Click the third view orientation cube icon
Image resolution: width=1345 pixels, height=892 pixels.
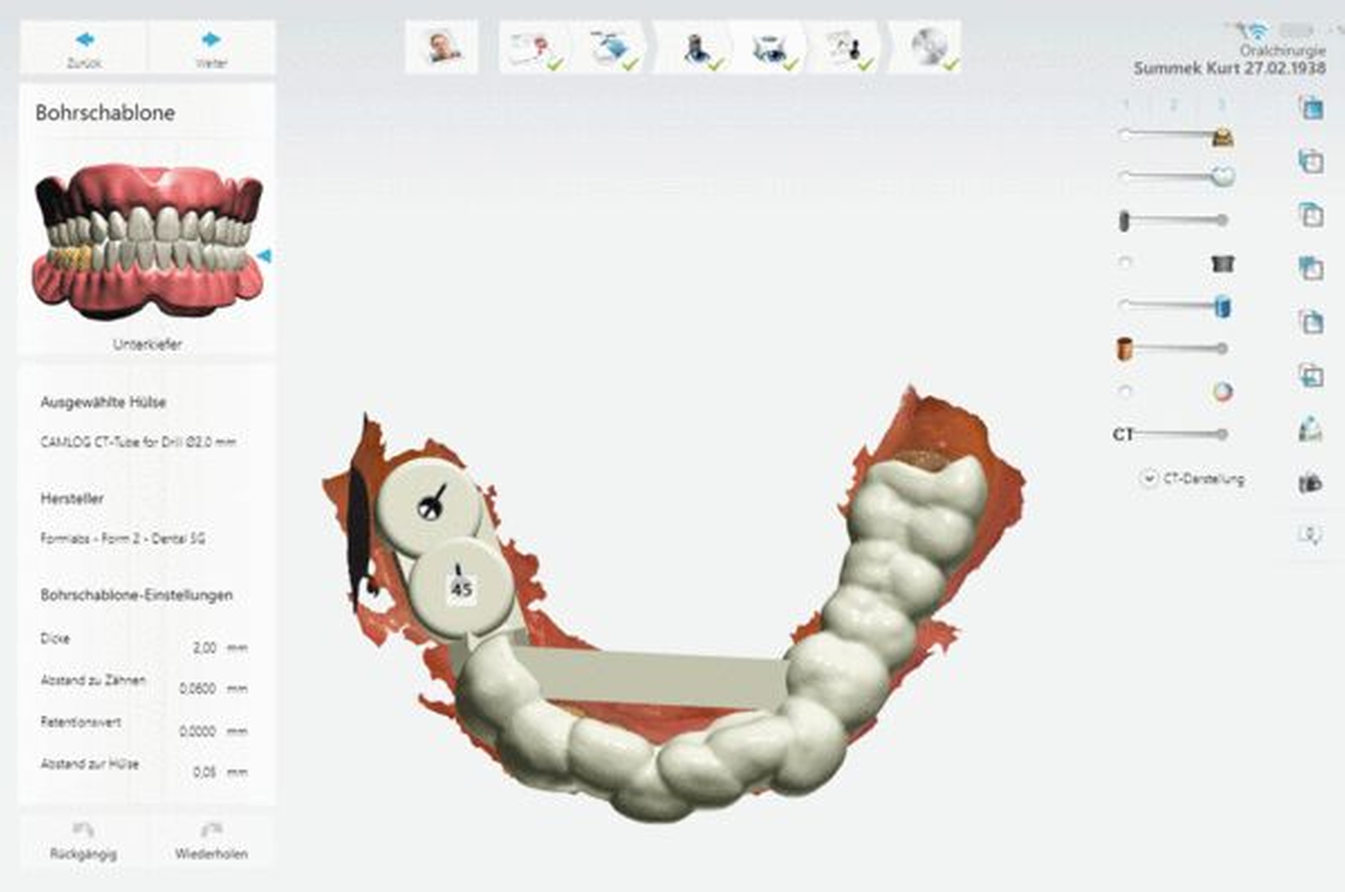pos(1310,215)
